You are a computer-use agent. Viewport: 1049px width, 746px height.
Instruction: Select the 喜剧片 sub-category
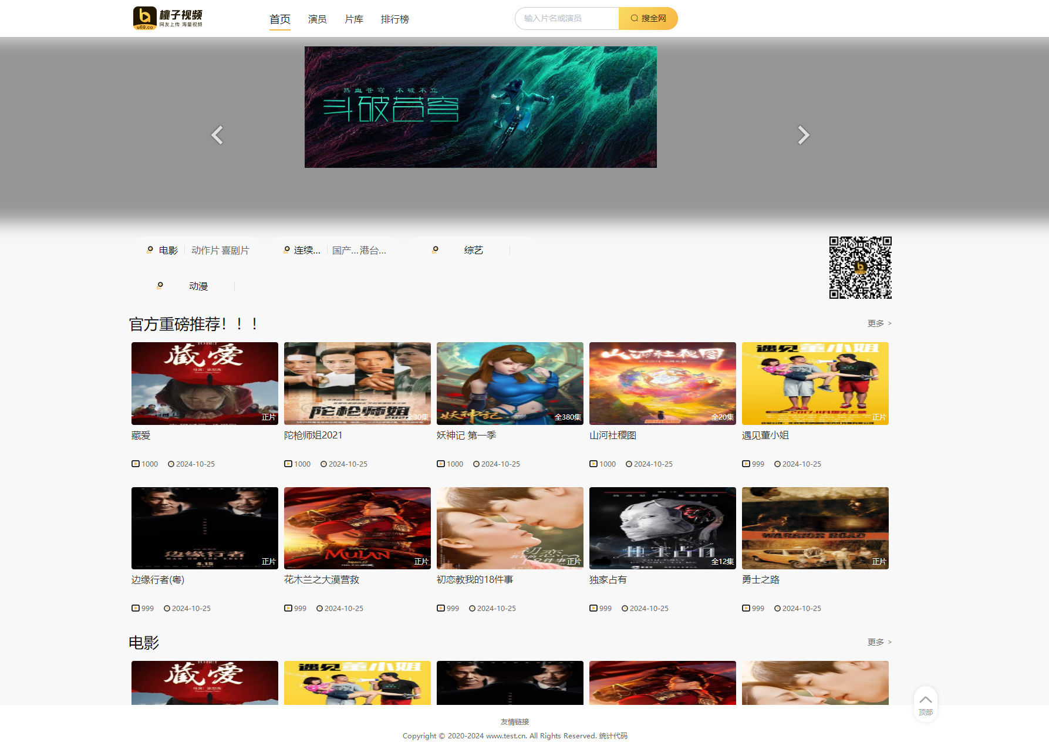tap(235, 251)
